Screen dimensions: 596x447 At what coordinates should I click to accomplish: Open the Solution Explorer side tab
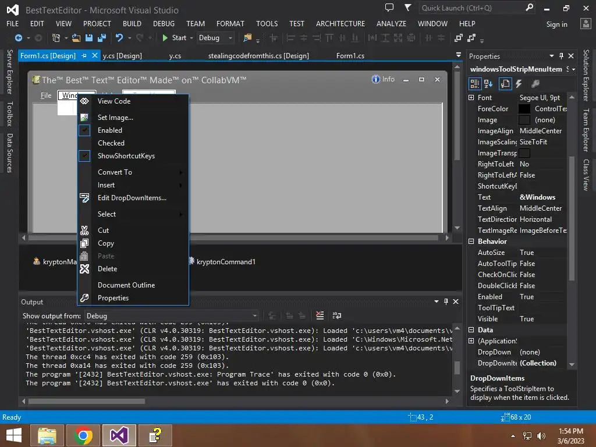pyautogui.click(x=586, y=75)
